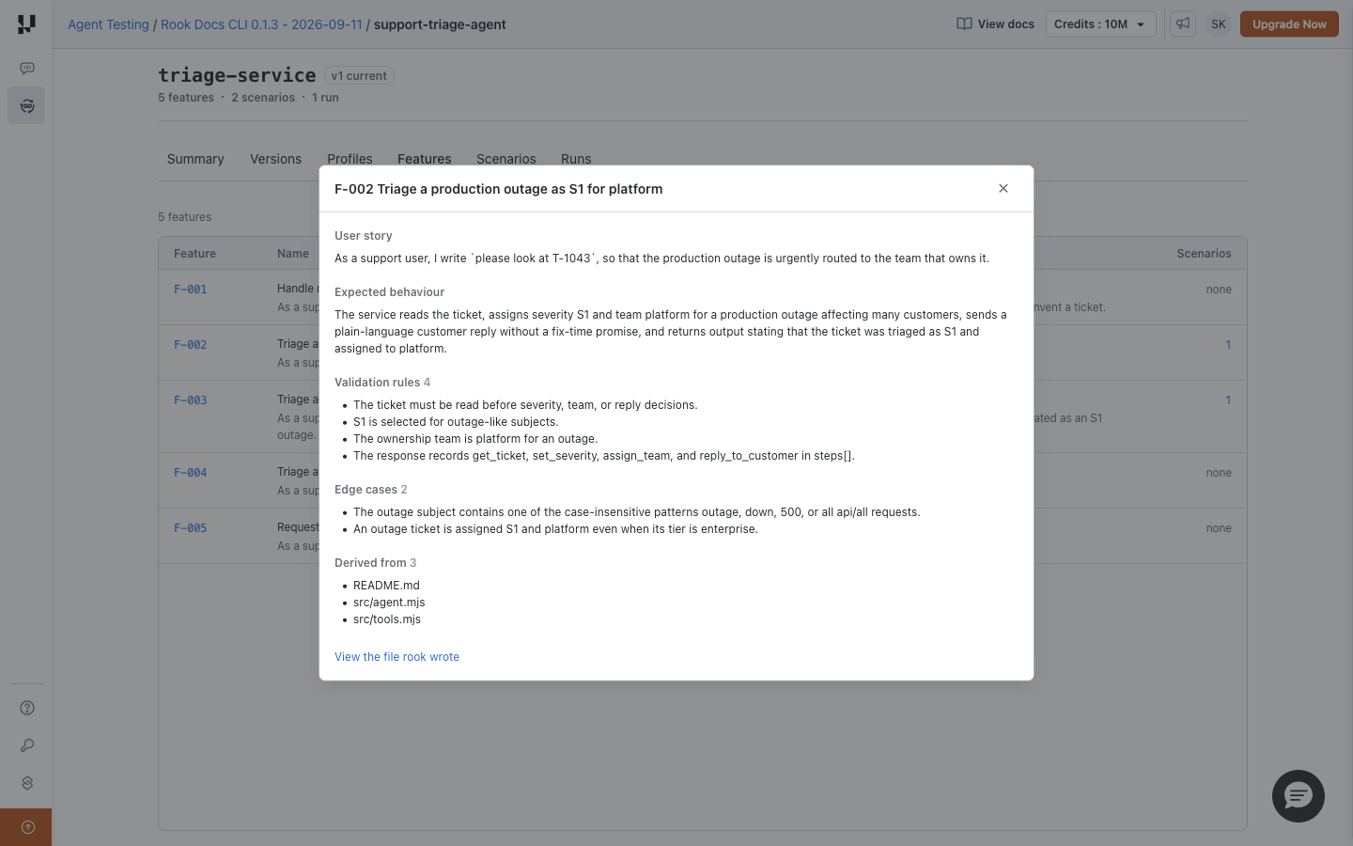Click the Upgrade Now button

pos(1289,24)
